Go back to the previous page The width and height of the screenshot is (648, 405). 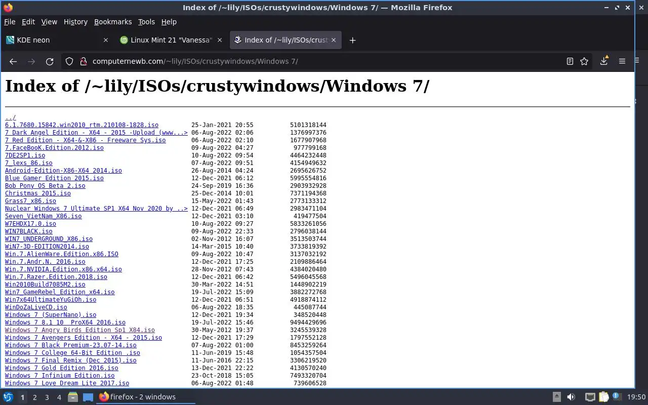13,61
